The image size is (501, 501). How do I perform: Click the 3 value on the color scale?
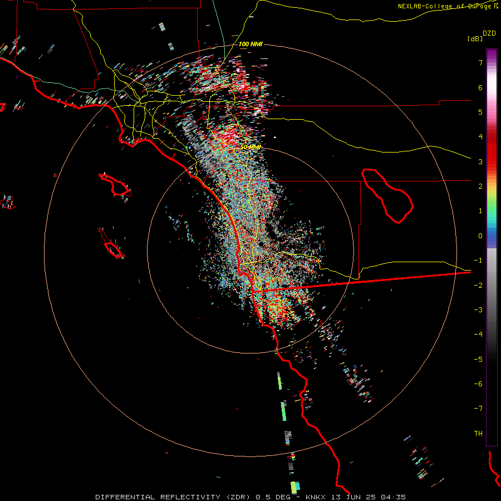pos(480,161)
